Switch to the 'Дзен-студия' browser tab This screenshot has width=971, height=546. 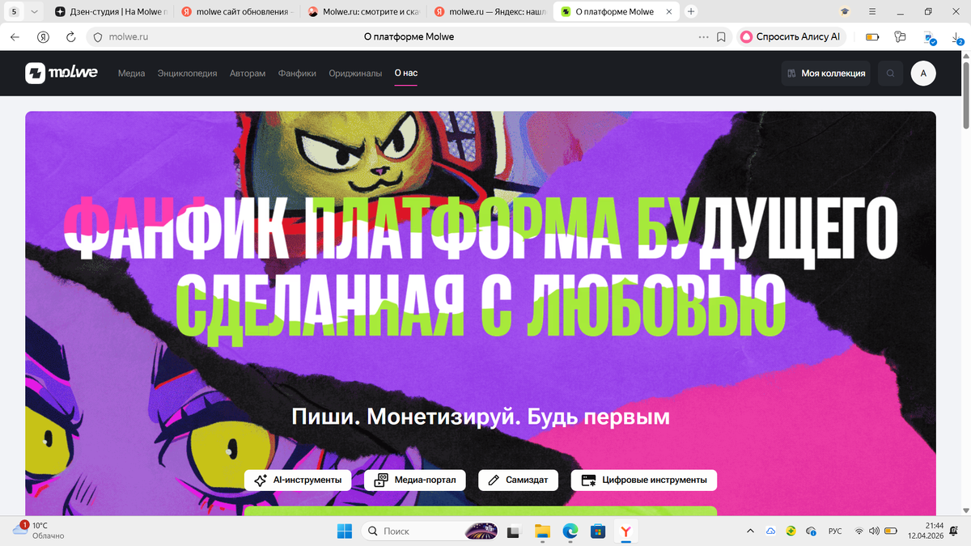pyautogui.click(x=112, y=11)
